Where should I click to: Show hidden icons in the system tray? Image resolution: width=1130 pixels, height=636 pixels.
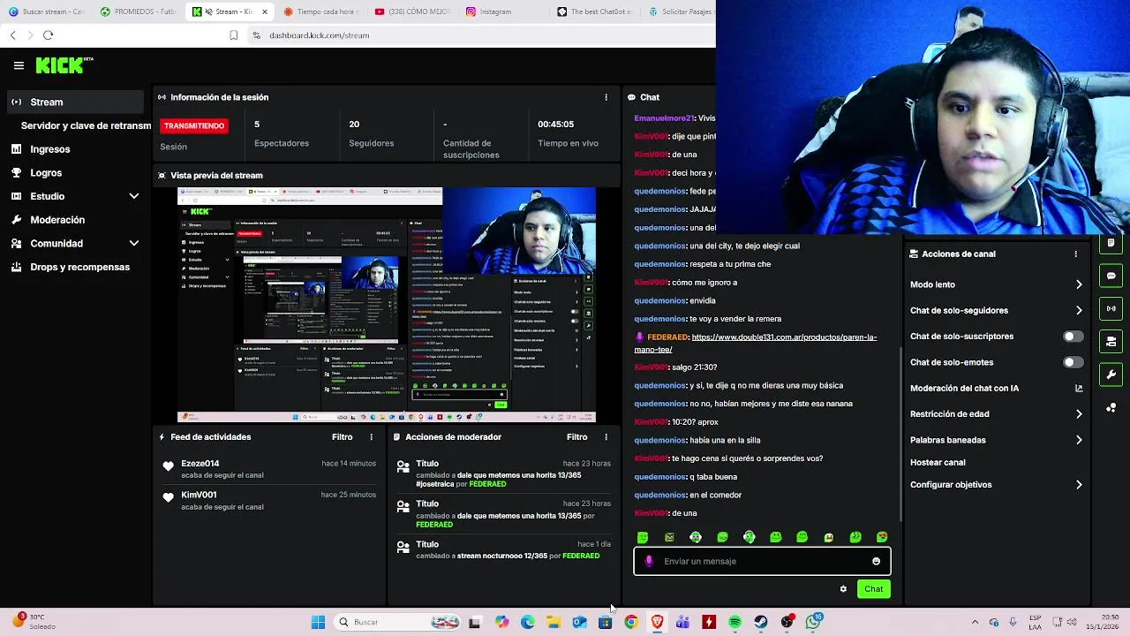(x=975, y=622)
